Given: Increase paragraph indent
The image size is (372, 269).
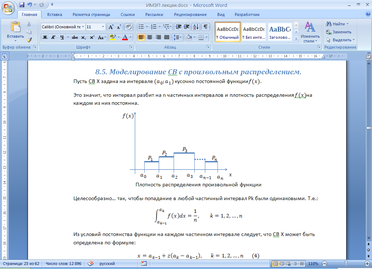Looking at the screenshot, I should coord(186,27).
